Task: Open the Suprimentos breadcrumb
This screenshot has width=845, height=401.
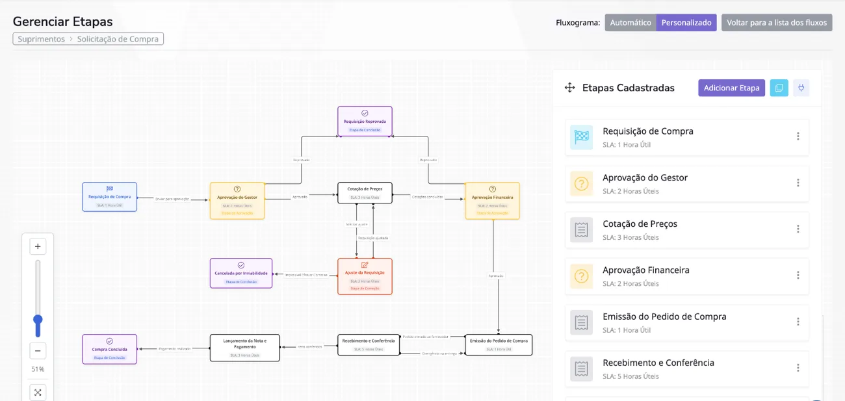Action: click(42, 39)
